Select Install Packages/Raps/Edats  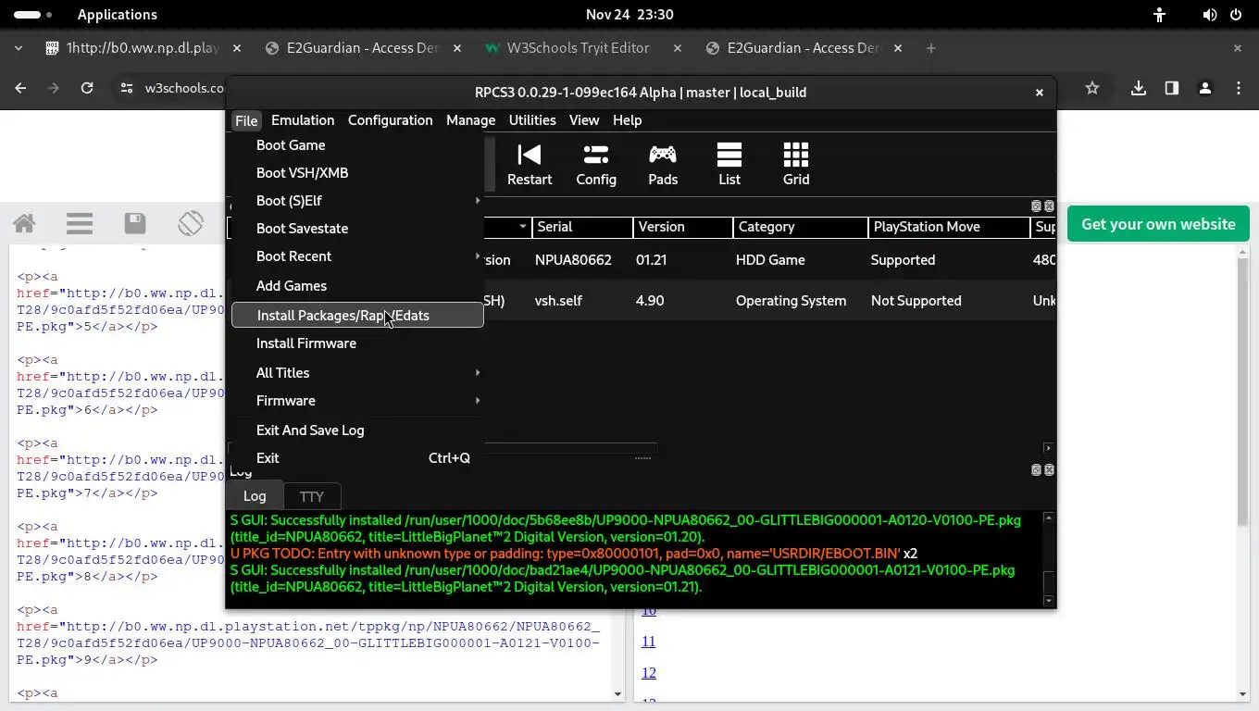coord(357,316)
